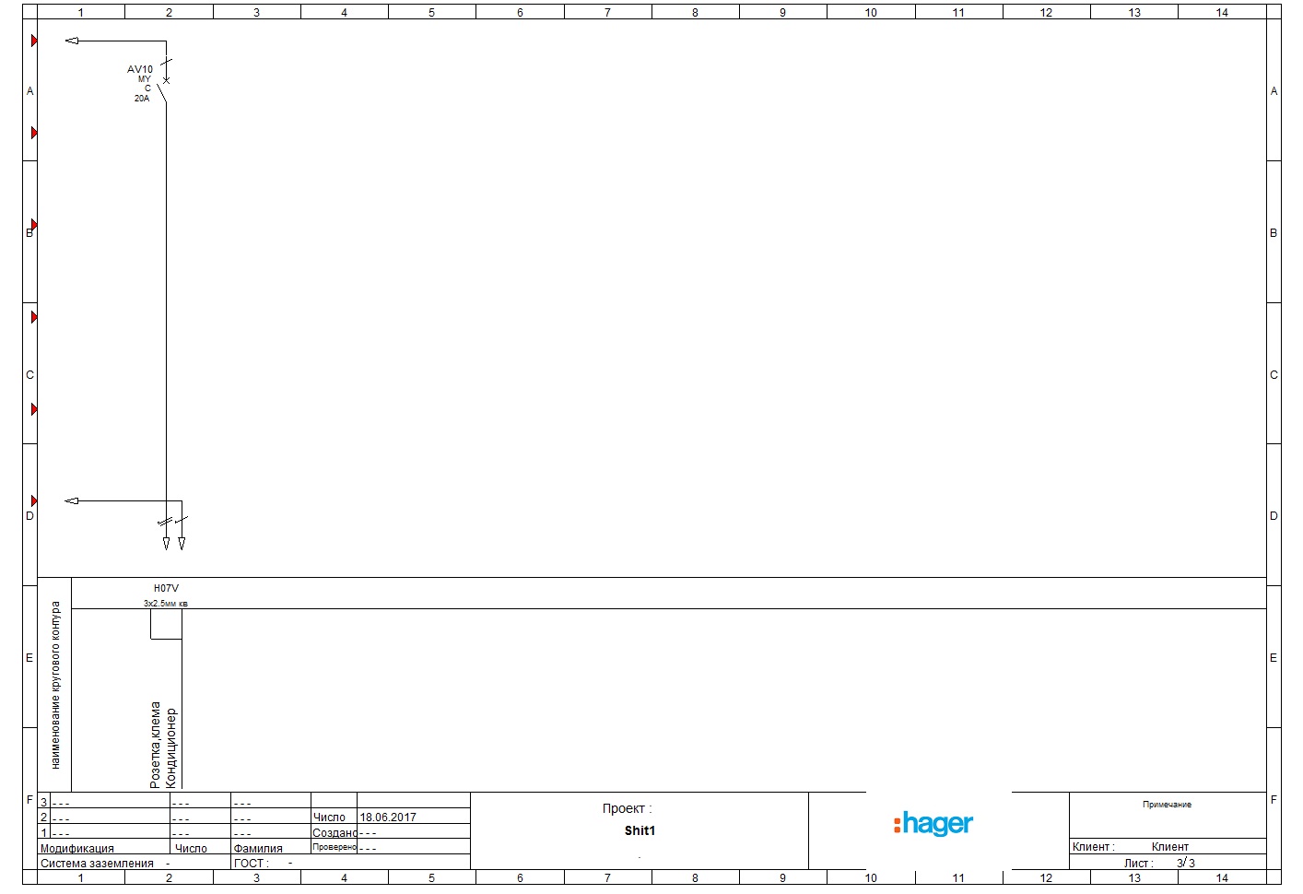Select the Кондиционер circuit label

pyautogui.click(x=170, y=747)
